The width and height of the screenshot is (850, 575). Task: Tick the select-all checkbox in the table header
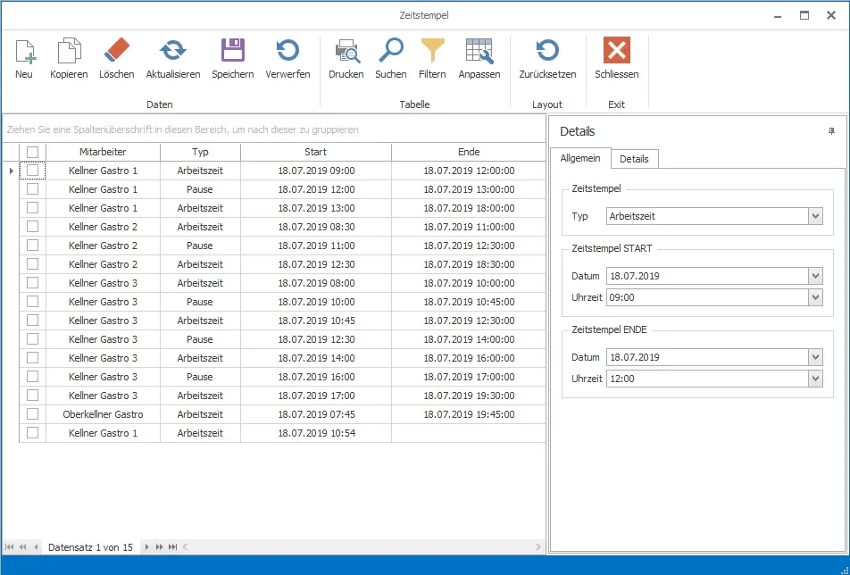click(32, 152)
